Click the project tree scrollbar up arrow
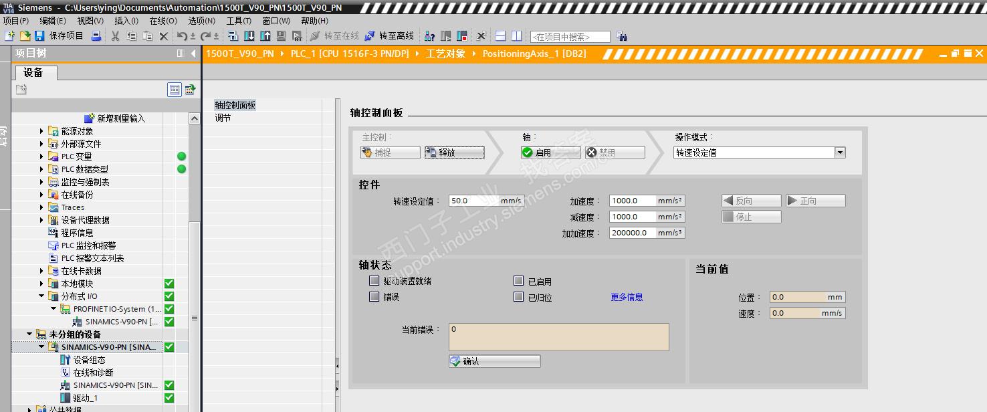Viewport: 987px width, 412px height. click(194, 118)
